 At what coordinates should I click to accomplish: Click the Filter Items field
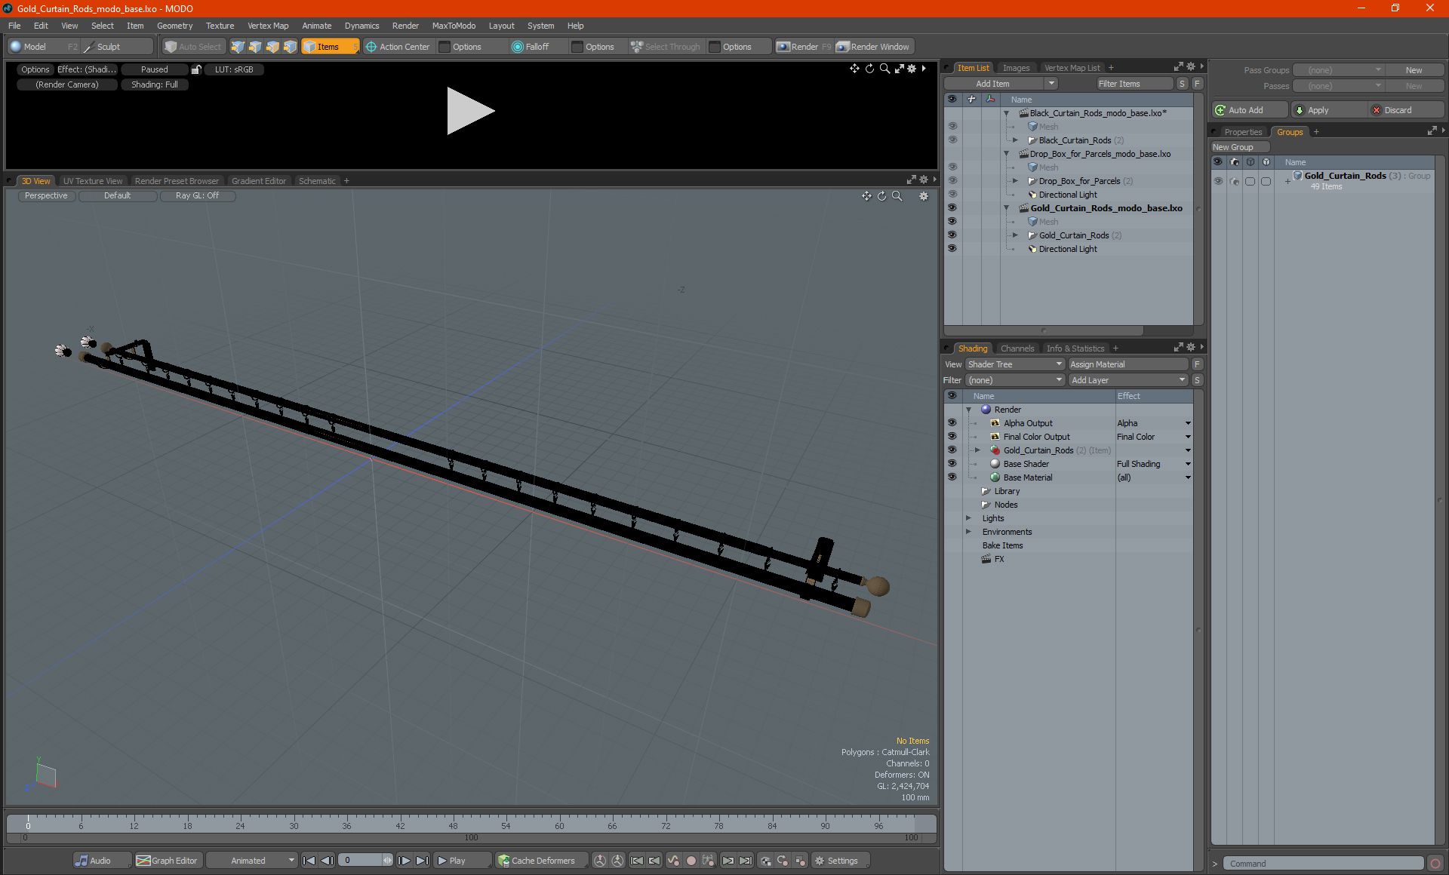coord(1134,84)
